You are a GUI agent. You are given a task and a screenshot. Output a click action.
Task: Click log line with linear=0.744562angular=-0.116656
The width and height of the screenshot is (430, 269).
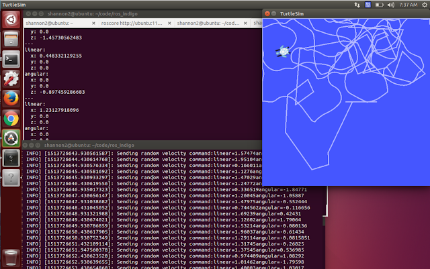coord(168,208)
